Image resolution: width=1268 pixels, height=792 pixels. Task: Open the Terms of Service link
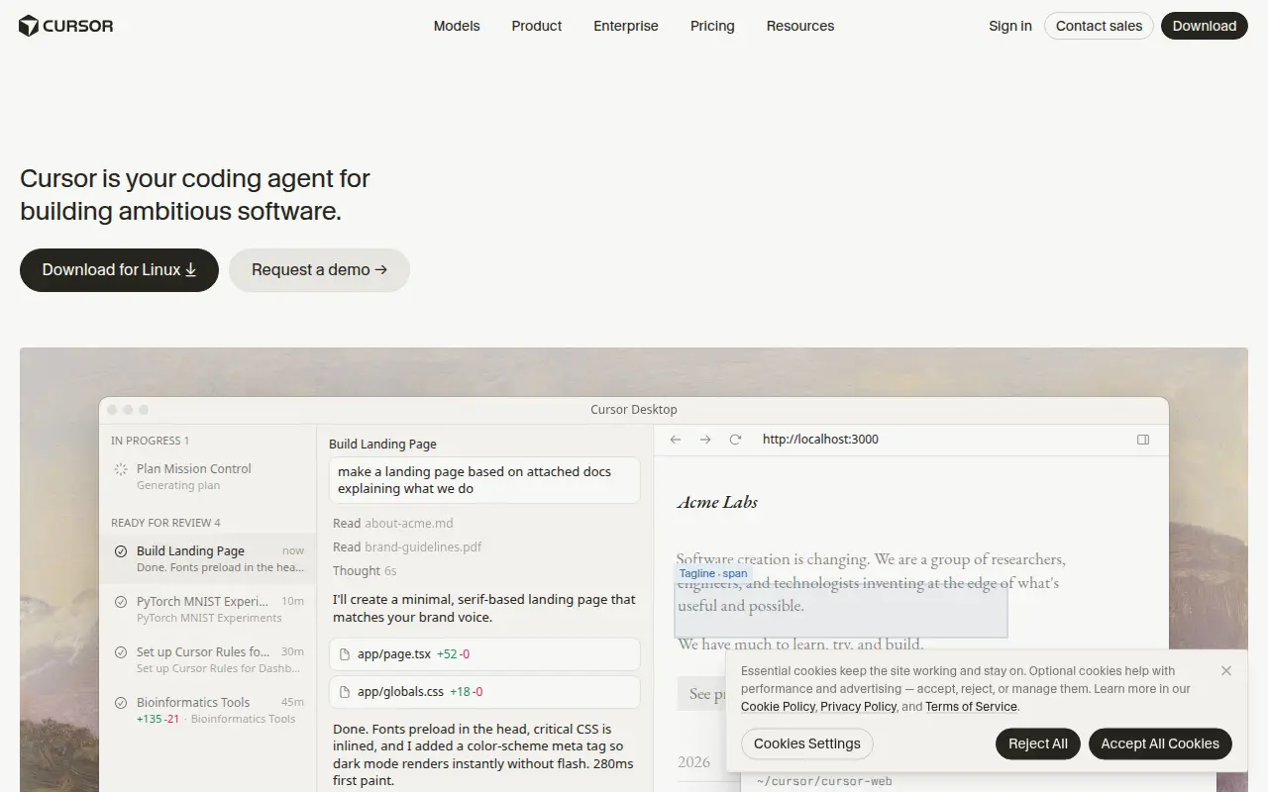tap(971, 707)
